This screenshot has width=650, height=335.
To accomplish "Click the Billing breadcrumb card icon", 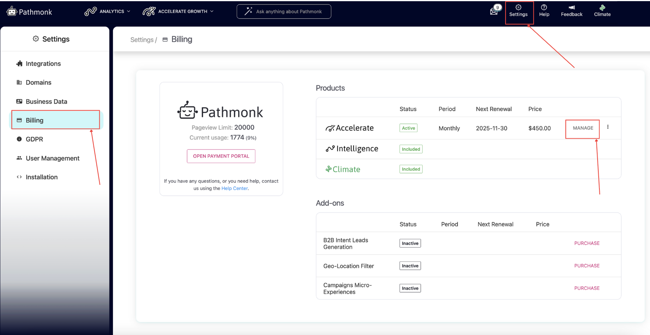I will [x=165, y=39].
